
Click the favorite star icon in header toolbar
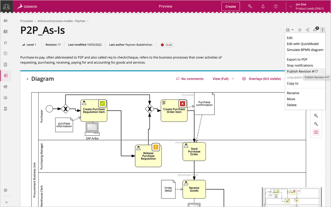point(300,30)
